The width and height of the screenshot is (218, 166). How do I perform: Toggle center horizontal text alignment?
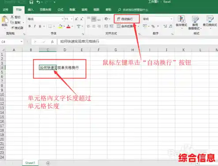94,26
